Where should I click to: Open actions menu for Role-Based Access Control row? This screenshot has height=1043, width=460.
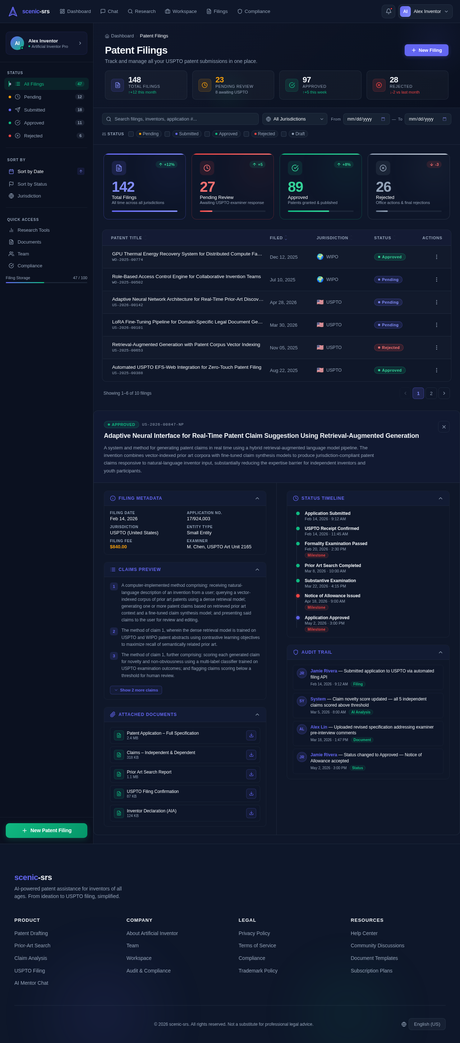(x=436, y=280)
